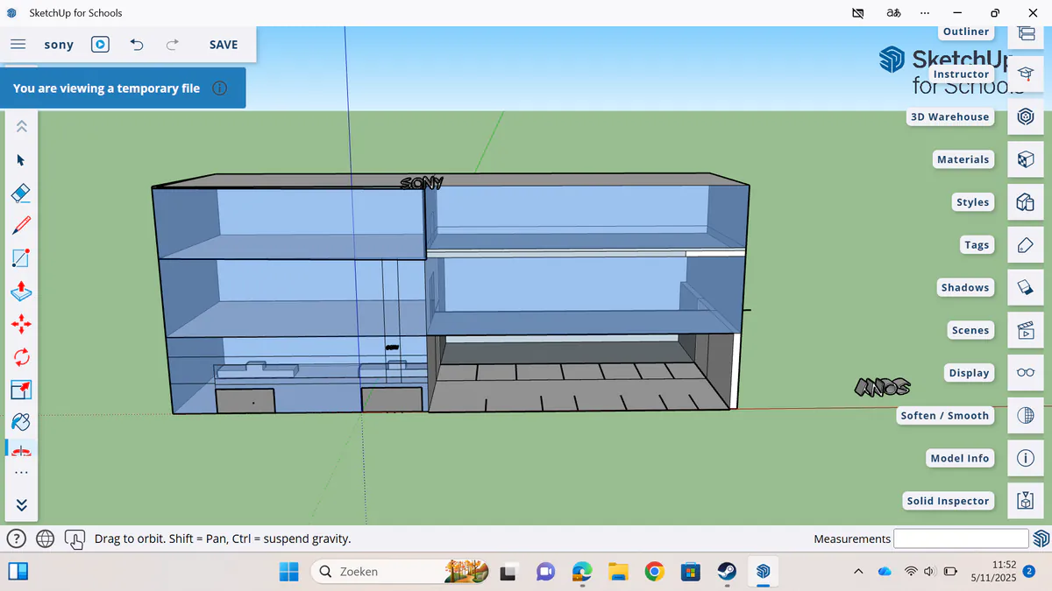Click the SONY 3D text on the roof

(422, 183)
